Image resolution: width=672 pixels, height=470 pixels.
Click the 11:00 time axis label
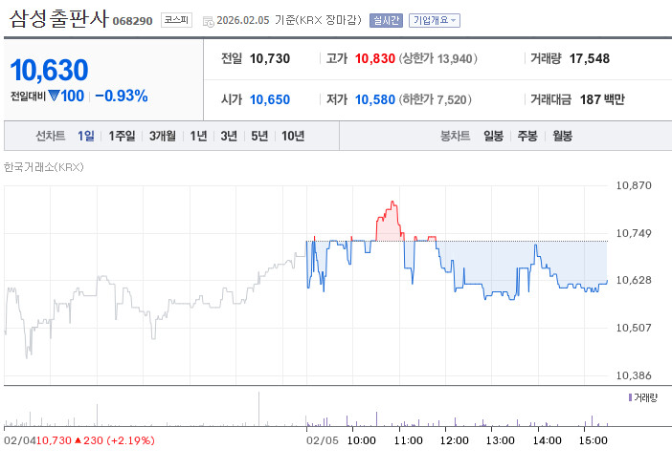[408, 440]
